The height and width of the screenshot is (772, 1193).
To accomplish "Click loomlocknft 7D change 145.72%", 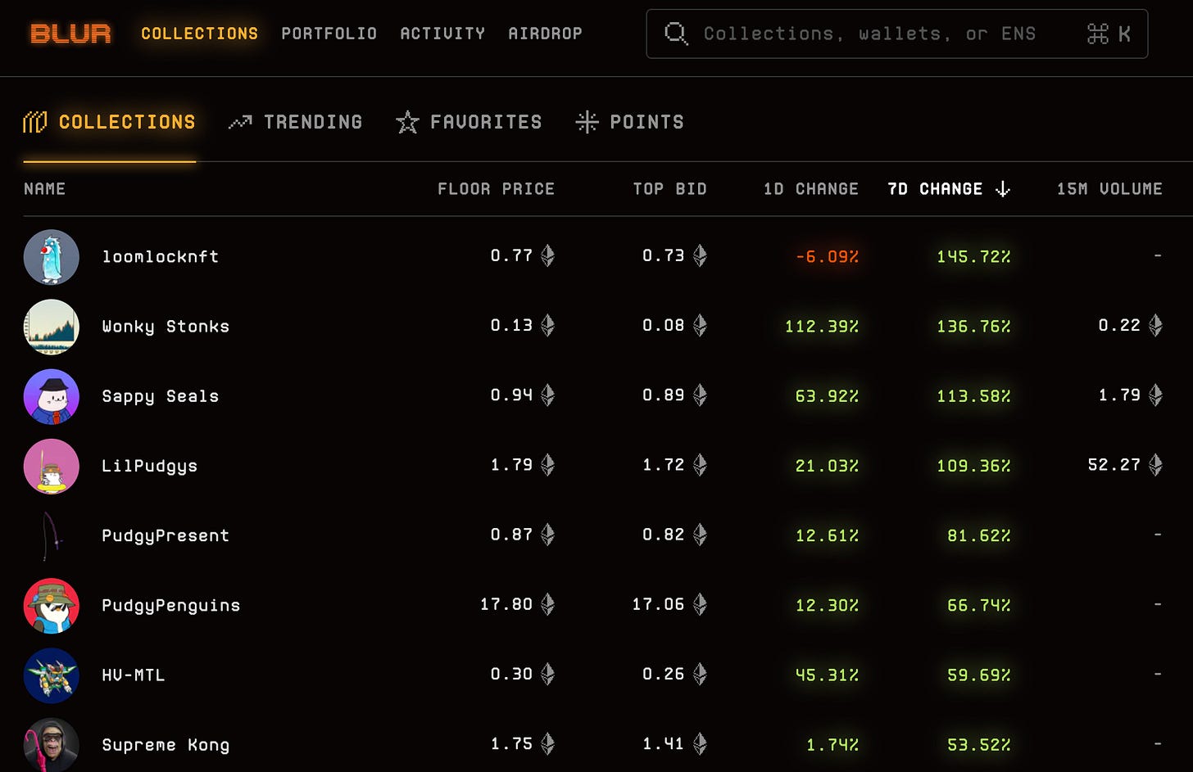I will pos(973,257).
